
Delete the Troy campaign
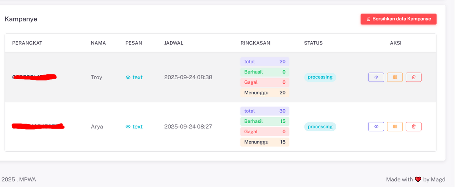pos(414,77)
